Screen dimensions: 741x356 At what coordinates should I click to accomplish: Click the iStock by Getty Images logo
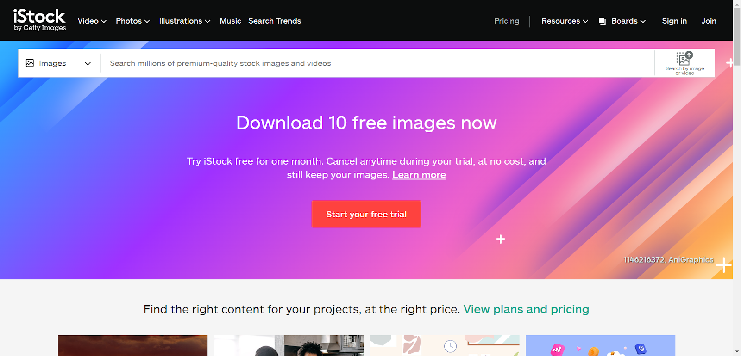click(40, 20)
